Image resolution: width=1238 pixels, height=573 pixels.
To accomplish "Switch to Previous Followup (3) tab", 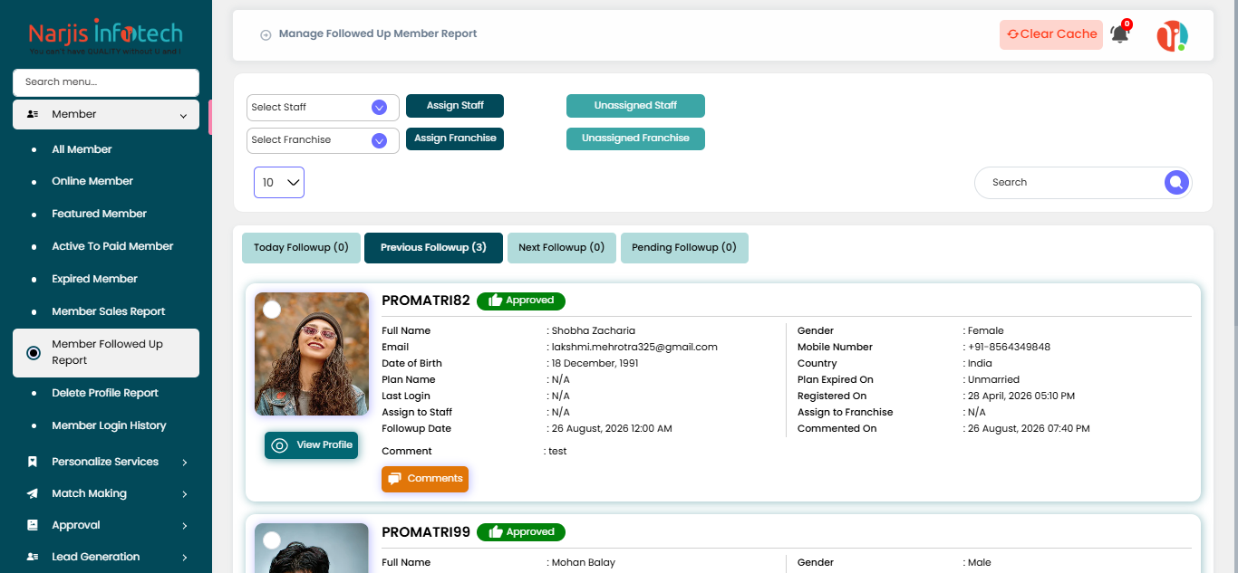I will click(x=433, y=248).
